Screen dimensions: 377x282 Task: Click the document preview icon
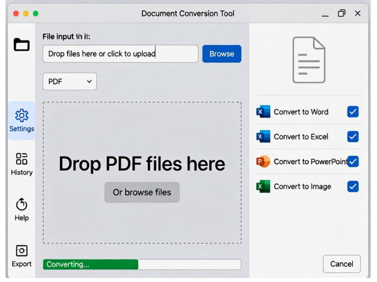tap(309, 60)
